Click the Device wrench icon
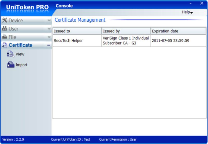This screenshot has height=144, width=208. 5,20
